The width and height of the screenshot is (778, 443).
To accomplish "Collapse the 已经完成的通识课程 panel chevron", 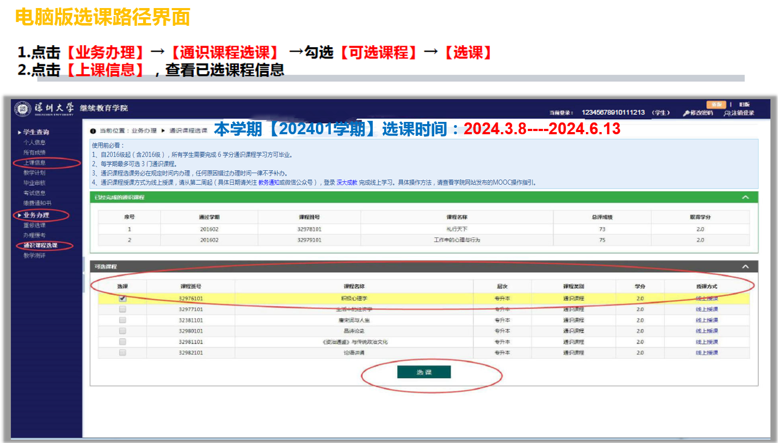I will tap(745, 197).
